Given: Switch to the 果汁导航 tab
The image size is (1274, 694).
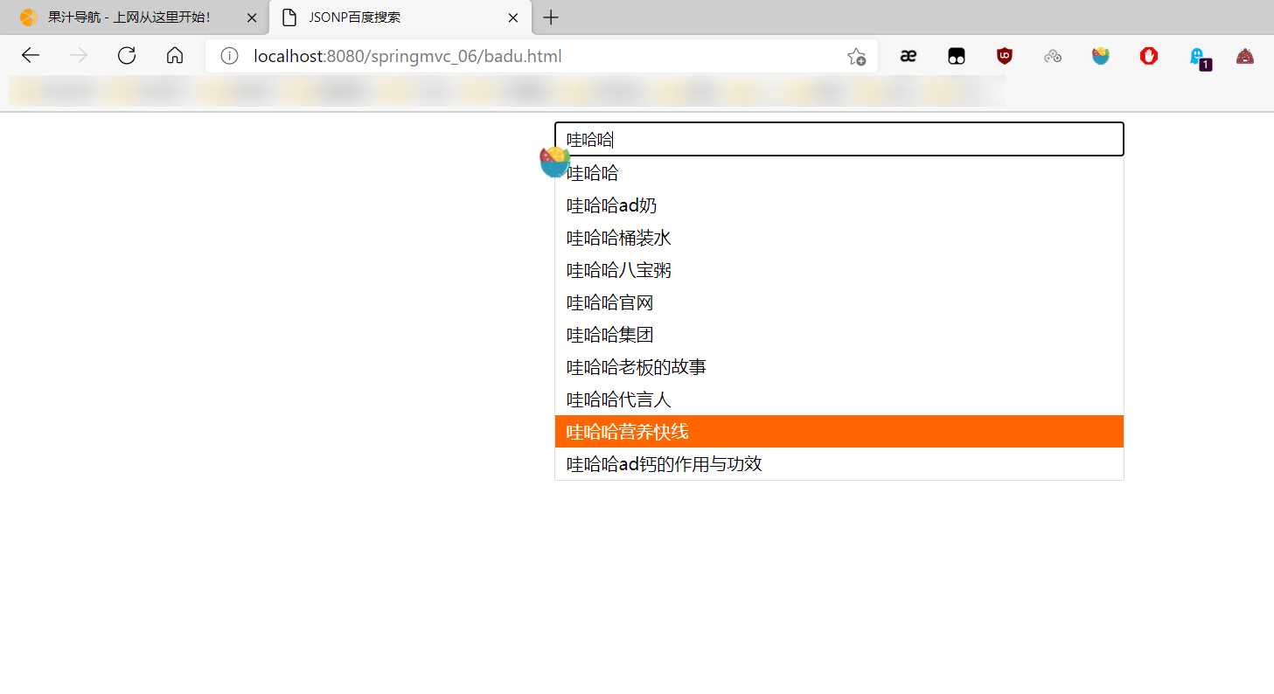Looking at the screenshot, I should [x=129, y=17].
